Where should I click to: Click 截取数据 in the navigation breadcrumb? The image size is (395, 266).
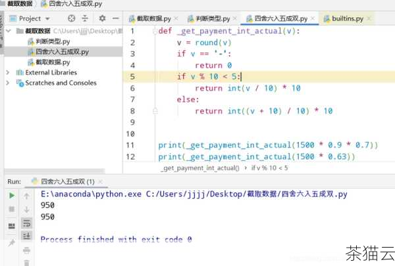point(20,4)
